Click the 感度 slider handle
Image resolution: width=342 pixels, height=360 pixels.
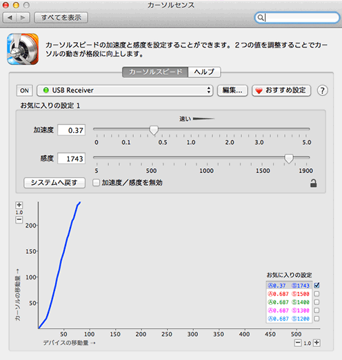click(289, 159)
